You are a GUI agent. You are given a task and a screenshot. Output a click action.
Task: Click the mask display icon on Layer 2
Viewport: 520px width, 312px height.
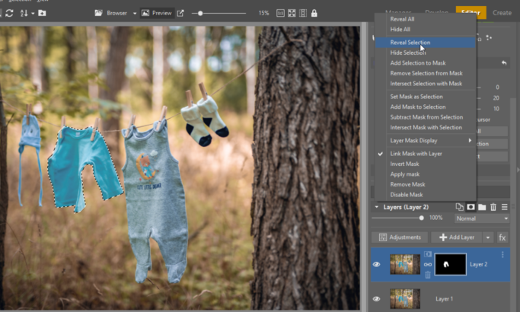[x=428, y=254]
